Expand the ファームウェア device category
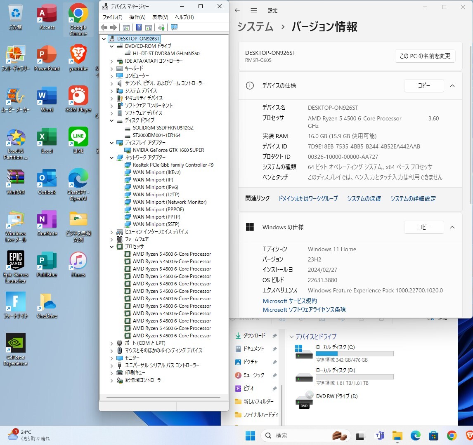This screenshot has width=473, height=445. coord(111,239)
